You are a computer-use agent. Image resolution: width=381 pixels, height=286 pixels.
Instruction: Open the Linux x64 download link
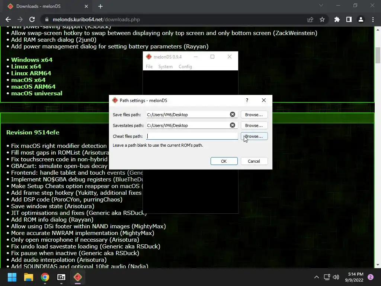[x=26, y=66]
